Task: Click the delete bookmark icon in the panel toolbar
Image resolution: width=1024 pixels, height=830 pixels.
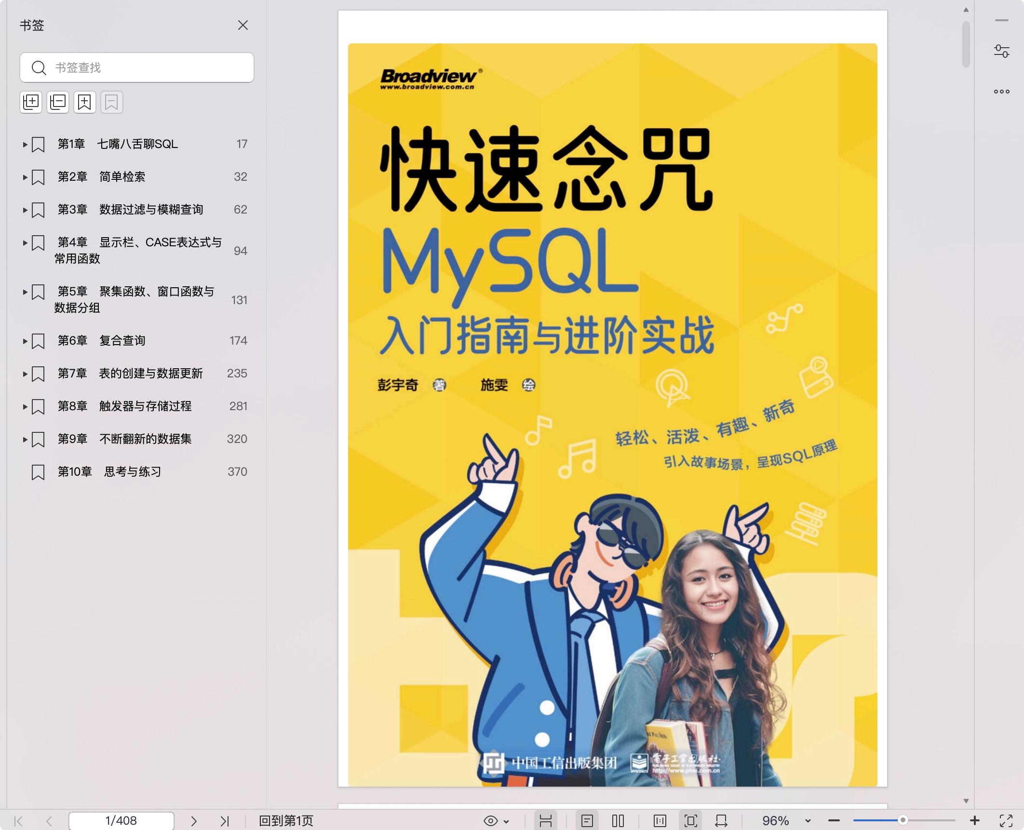Action: 112,102
